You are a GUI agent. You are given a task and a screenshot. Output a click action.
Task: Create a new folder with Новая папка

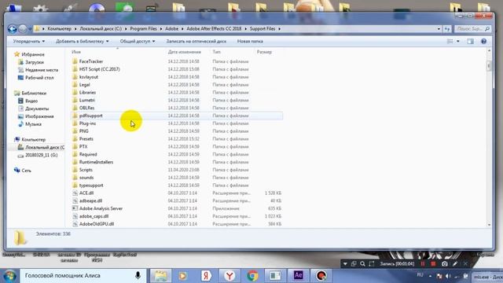tap(250, 42)
